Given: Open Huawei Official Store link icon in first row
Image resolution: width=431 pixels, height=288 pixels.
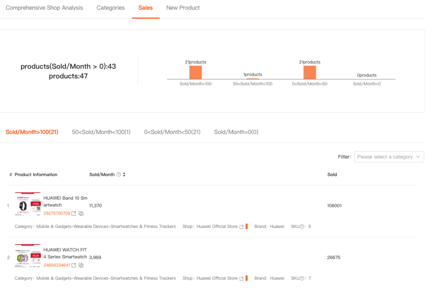Looking at the screenshot, I should pos(242,227).
